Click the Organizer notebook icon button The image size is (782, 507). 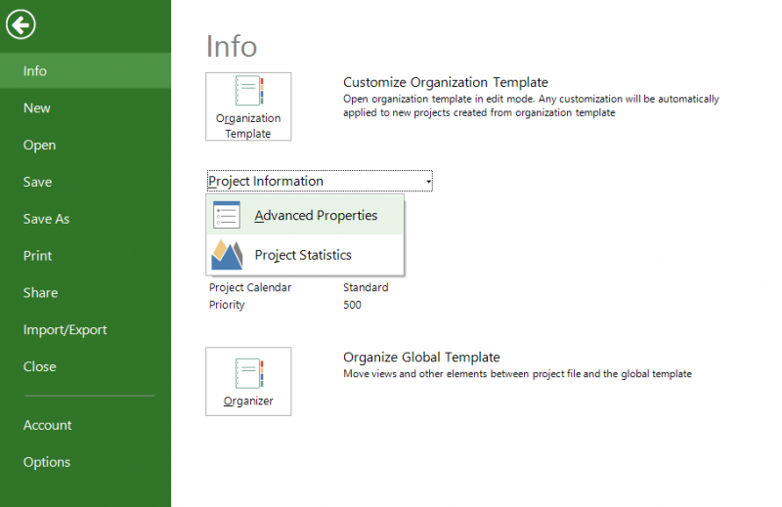(248, 381)
